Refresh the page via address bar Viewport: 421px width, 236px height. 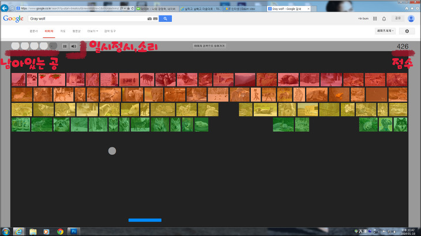point(133,9)
